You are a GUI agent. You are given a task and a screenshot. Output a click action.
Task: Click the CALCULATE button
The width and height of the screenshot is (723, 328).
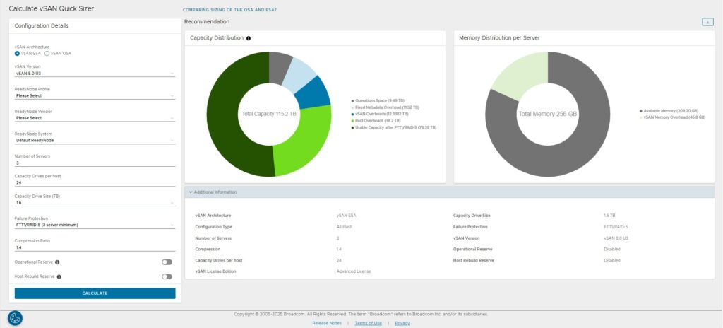click(x=95, y=293)
